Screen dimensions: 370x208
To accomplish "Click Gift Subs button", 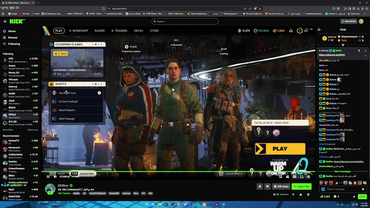I will tap(281, 186).
